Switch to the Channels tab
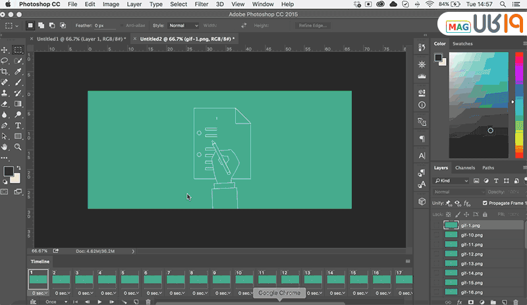The height and width of the screenshot is (305, 527). (x=464, y=168)
